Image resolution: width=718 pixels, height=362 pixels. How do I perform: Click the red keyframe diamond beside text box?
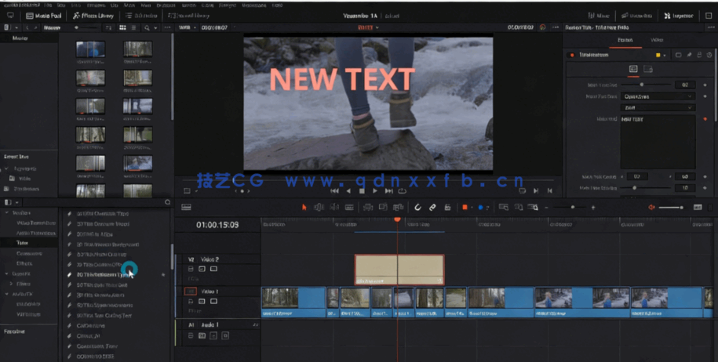coord(705,119)
